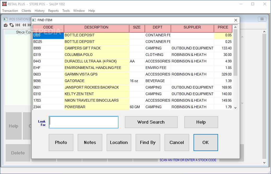271x174 pixels.
Task: Click the Look For search field
Action: pyautogui.click(x=84, y=122)
